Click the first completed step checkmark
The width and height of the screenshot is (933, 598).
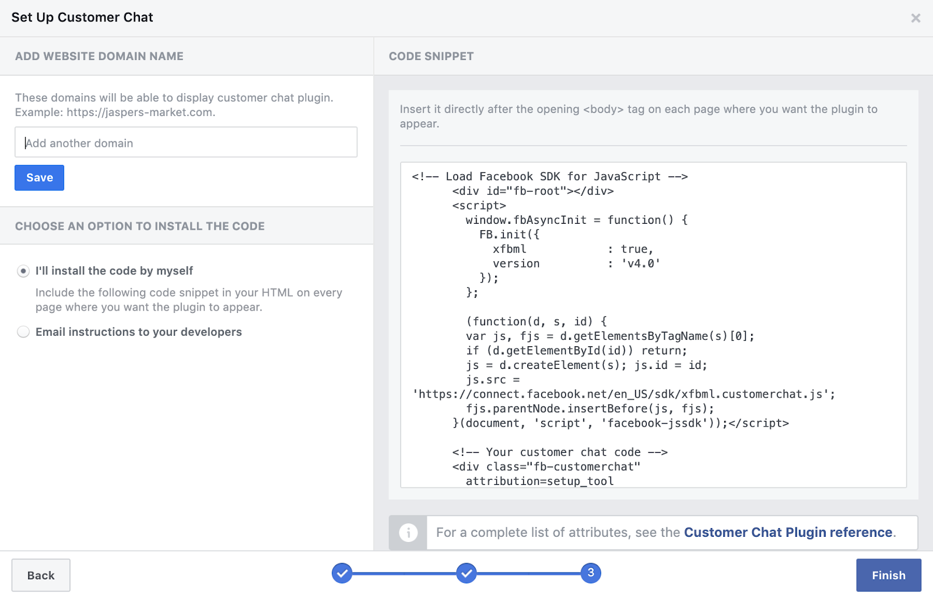click(342, 573)
